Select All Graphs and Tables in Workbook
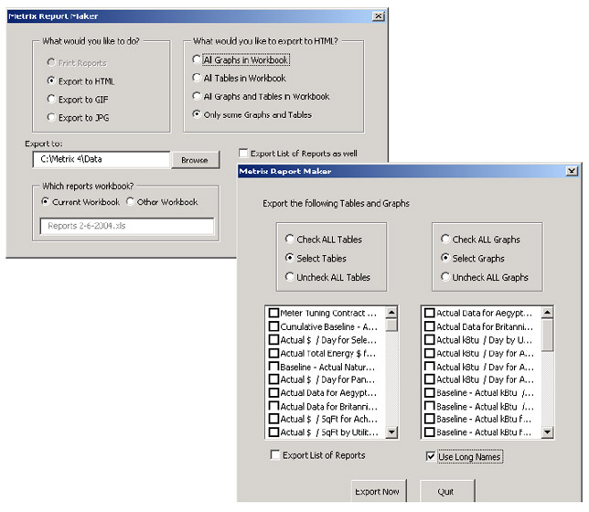The image size is (589, 512). click(x=196, y=96)
